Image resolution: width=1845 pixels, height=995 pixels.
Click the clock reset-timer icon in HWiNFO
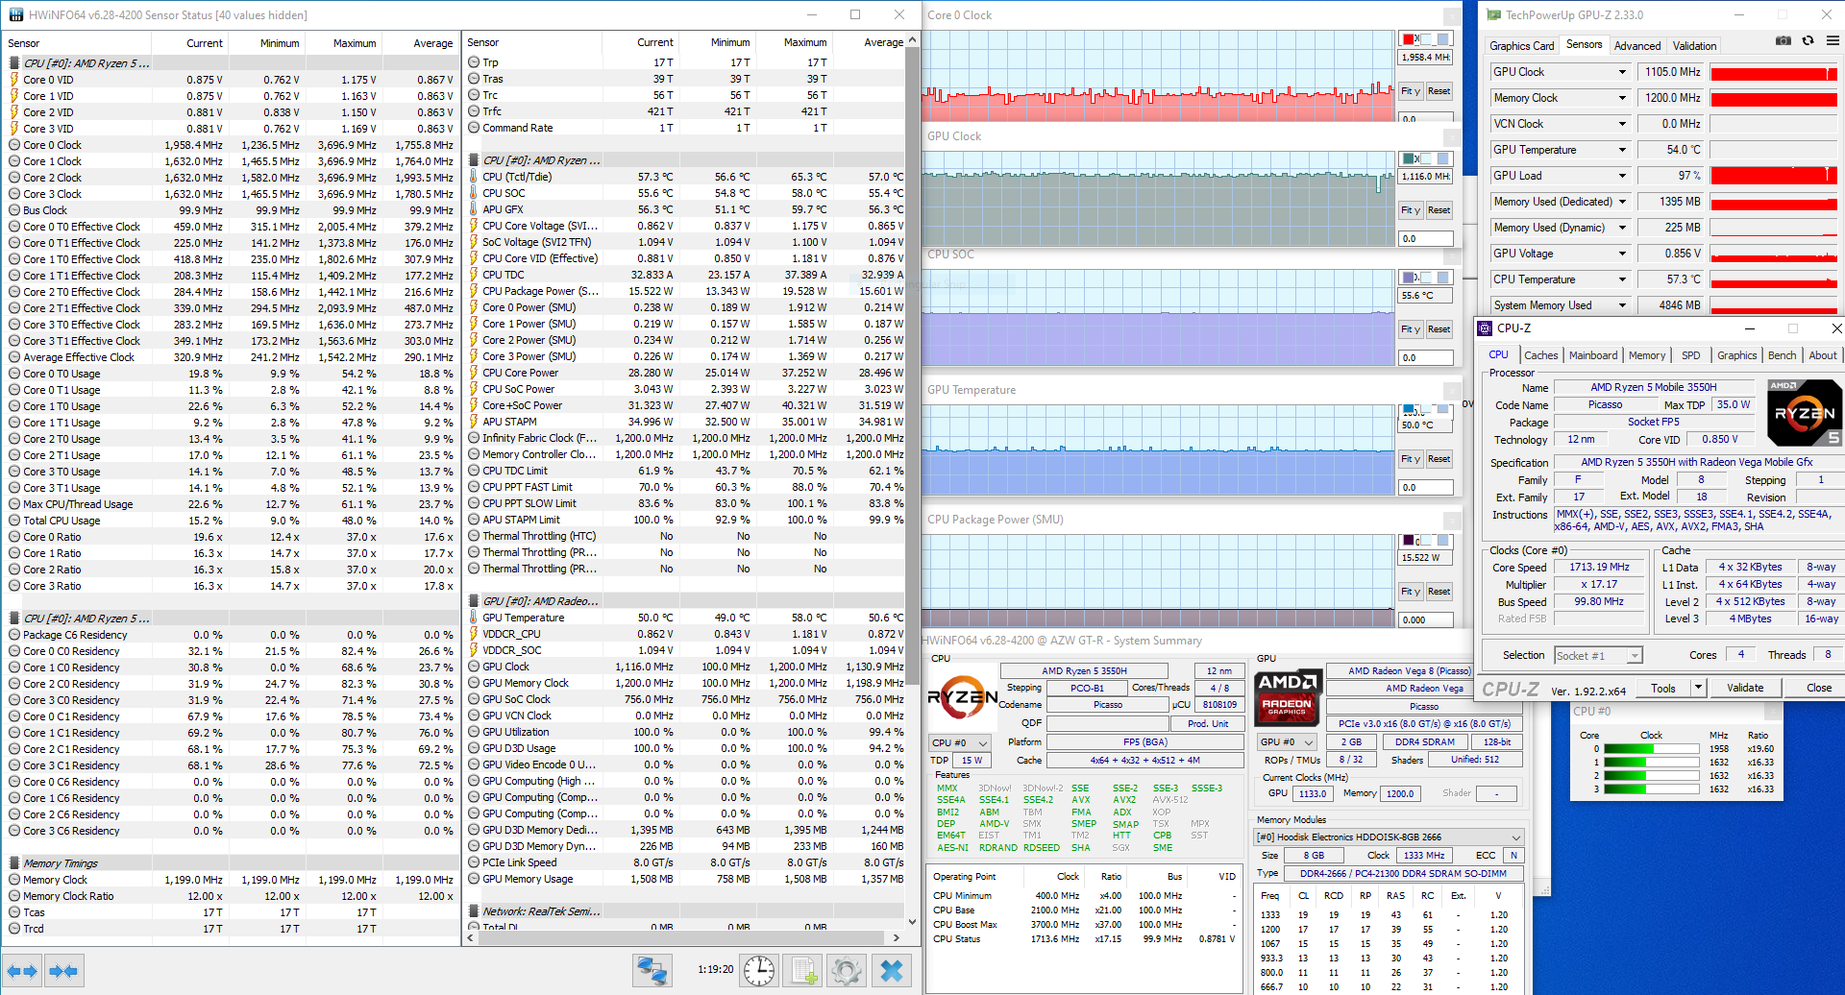(759, 971)
